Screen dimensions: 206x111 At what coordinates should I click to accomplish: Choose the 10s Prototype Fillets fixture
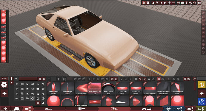tap(53, 88)
